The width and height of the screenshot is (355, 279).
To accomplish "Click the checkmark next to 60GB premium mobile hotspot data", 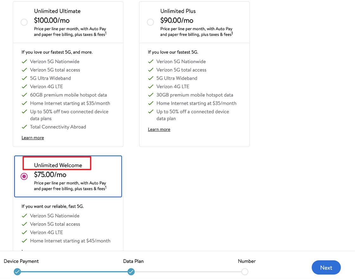I will click(x=24, y=95).
